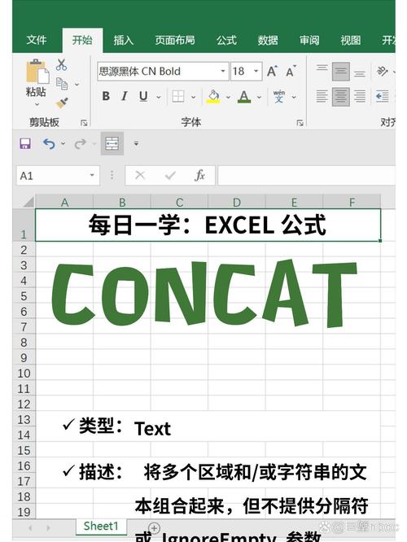The image size is (407, 542).
Task: Decrease font size with smaller A
Action: (291, 72)
